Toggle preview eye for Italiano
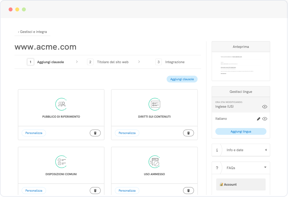Image resolution: width=288 pixels, height=197 pixels. tap(265, 119)
